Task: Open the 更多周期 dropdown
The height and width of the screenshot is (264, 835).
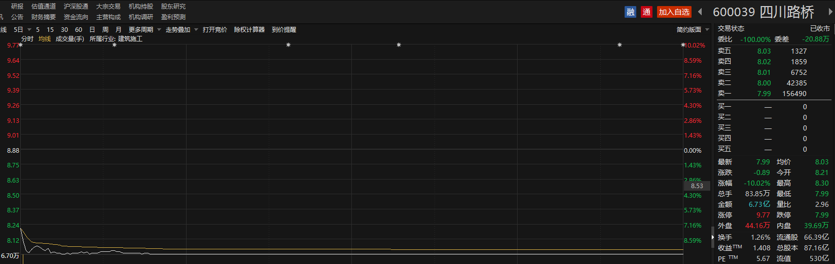Action: 144,30
